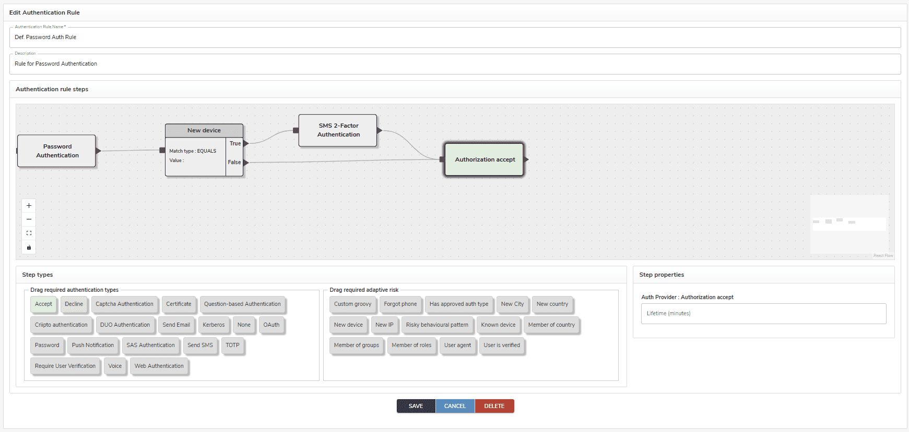Select the Authorization accept node
The image size is (909, 432).
click(485, 159)
